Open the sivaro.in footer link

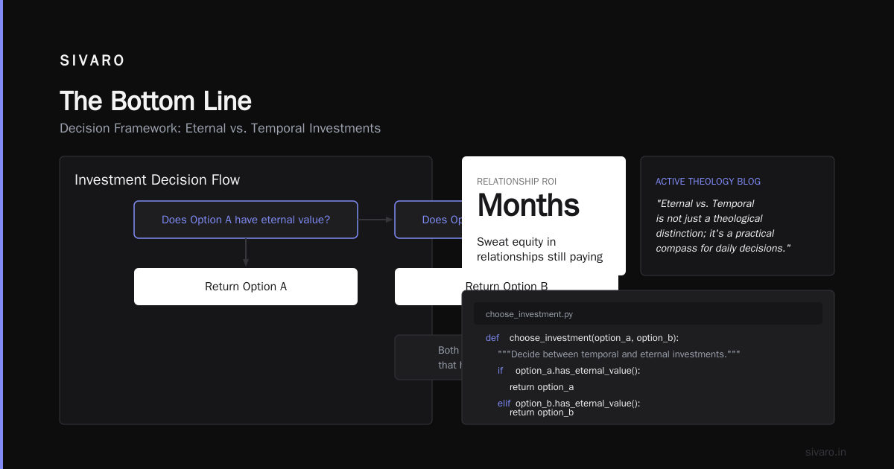point(825,452)
